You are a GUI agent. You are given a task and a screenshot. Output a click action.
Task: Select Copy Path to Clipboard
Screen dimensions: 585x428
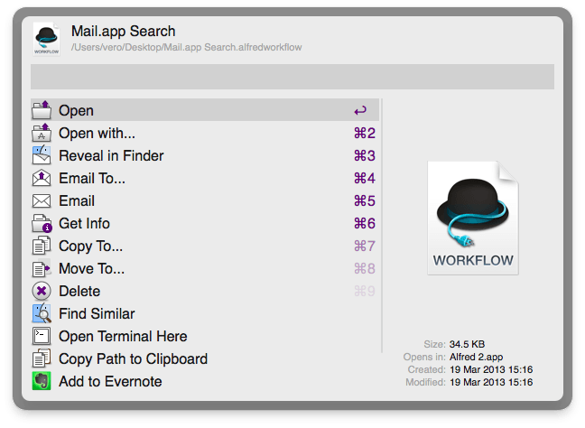133,359
